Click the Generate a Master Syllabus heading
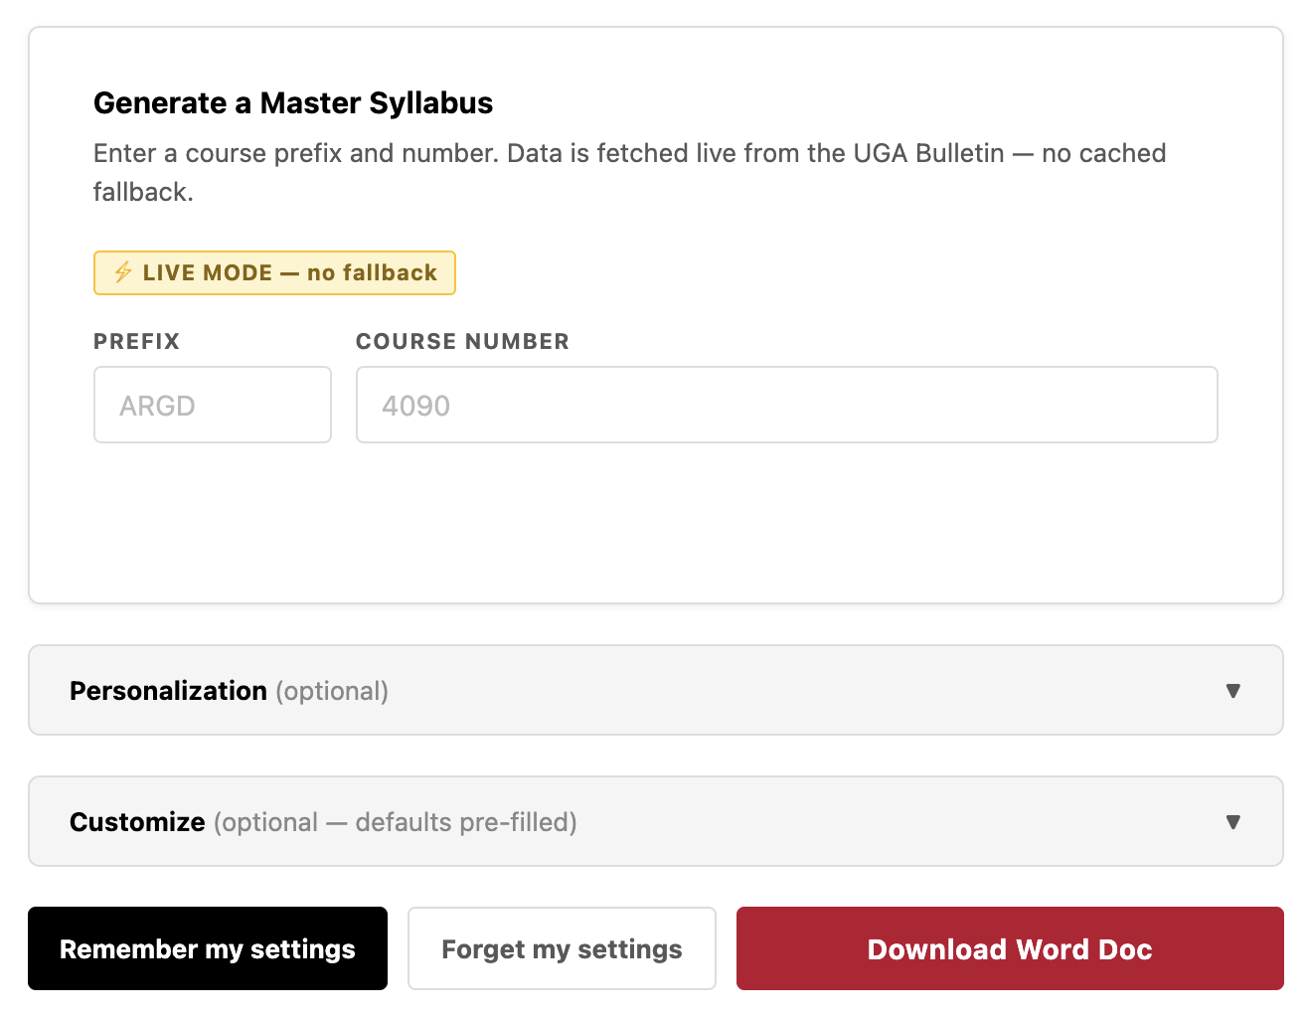The width and height of the screenshot is (1308, 1018). 293,103
